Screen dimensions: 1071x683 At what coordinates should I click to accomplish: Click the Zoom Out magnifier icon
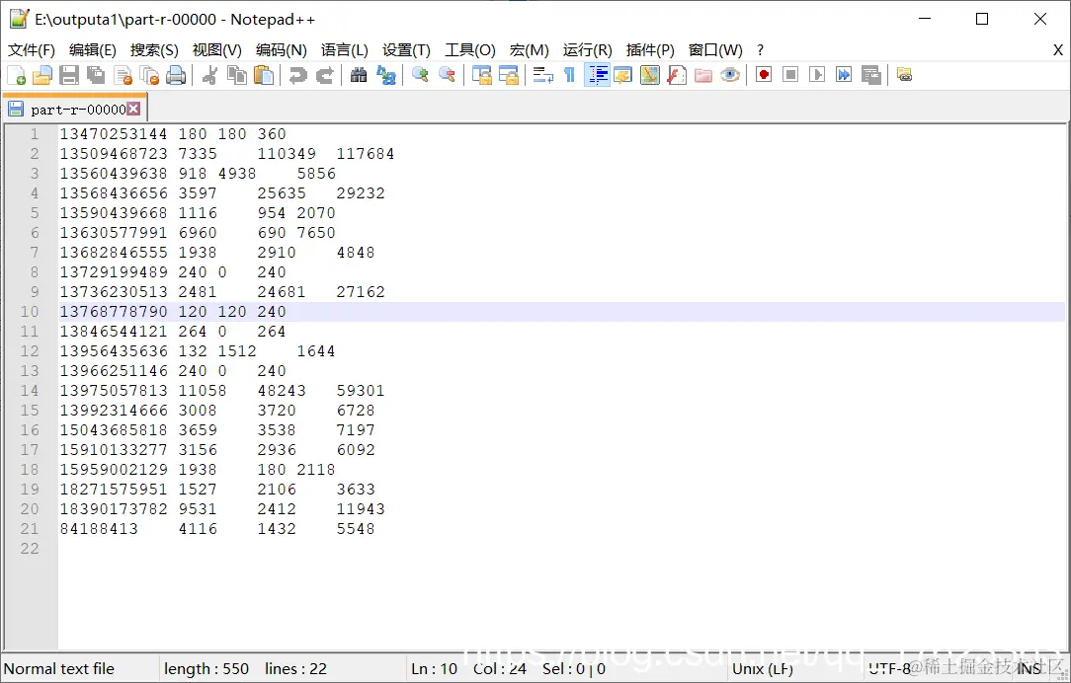coord(447,75)
